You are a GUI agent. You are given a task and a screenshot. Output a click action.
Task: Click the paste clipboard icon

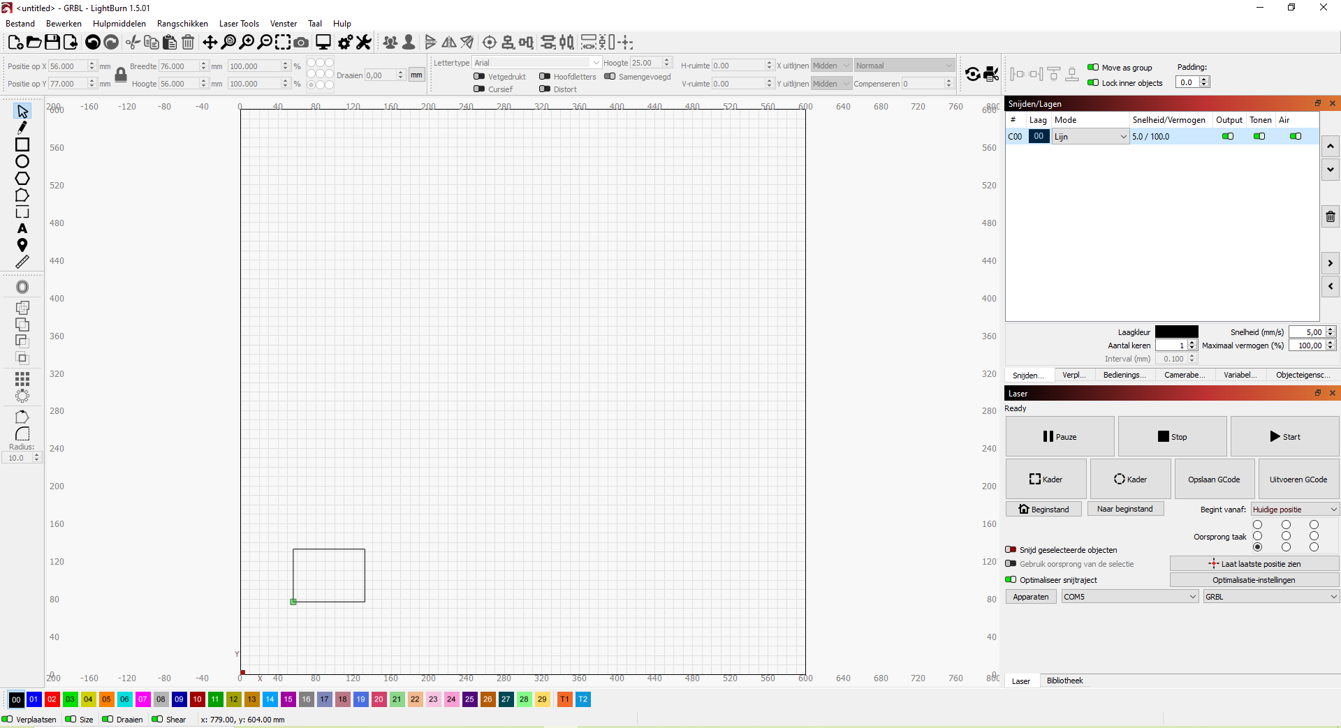[170, 43]
